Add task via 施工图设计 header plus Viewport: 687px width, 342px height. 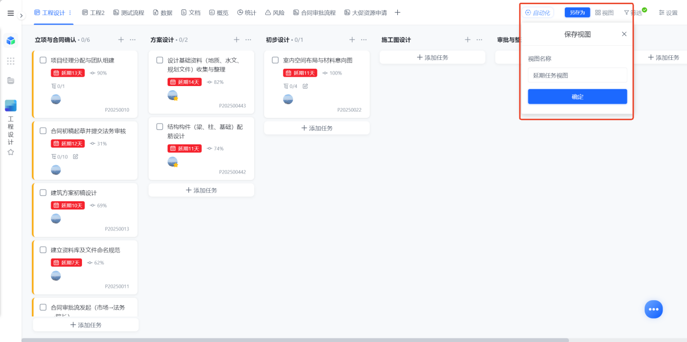(x=468, y=40)
